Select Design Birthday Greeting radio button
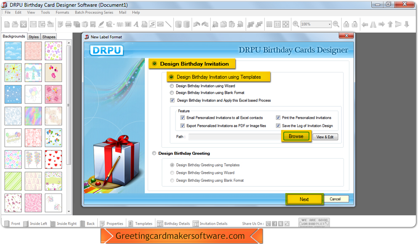Viewport: 418px width, 244px height. pos(154,153)
